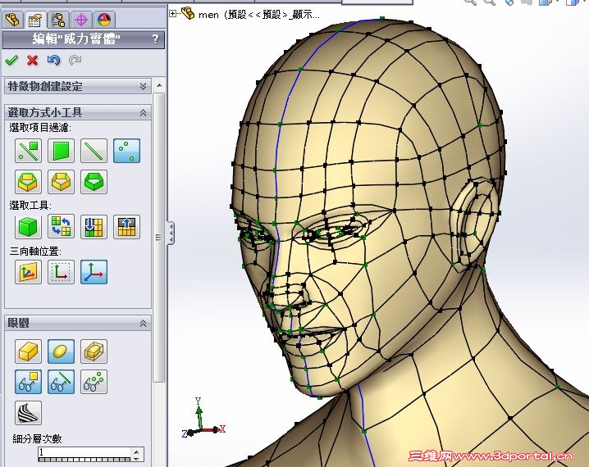Click the zebra stripes curvature icon

click(x=28, y=413)
